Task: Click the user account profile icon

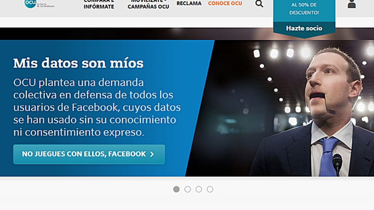Action: tap(352, 4)
